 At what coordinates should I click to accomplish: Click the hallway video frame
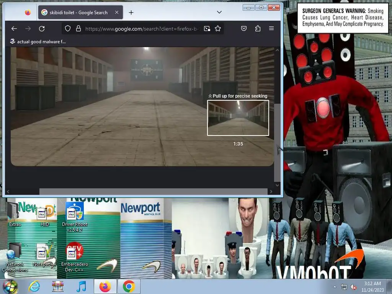tap(142, 106)
